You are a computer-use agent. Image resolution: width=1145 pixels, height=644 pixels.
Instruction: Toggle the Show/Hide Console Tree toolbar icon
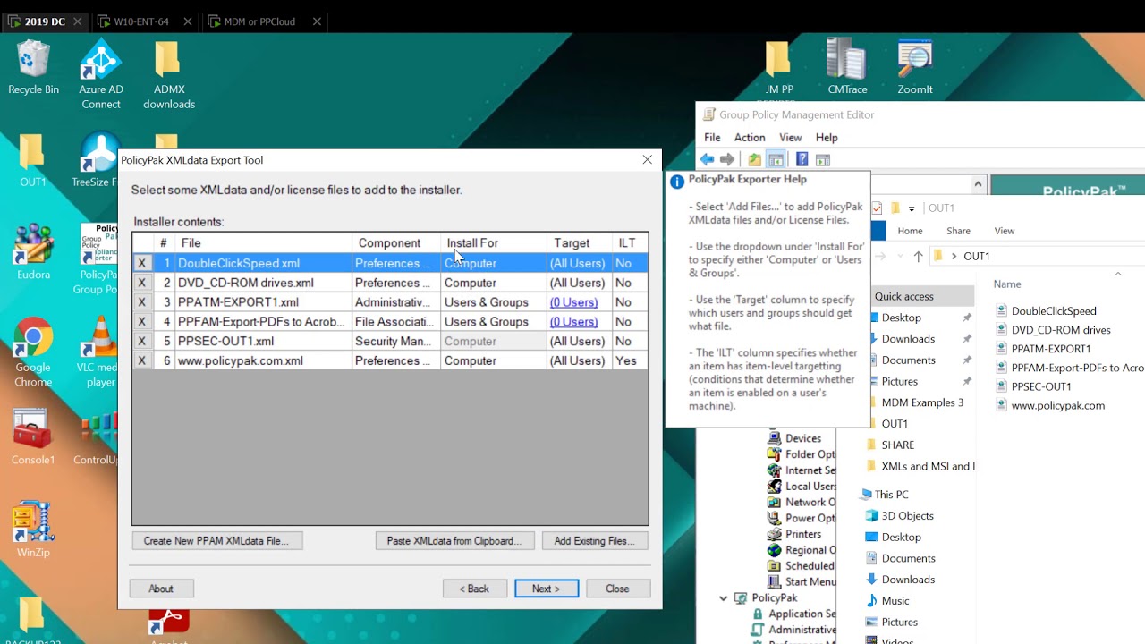tap(776, 159)
